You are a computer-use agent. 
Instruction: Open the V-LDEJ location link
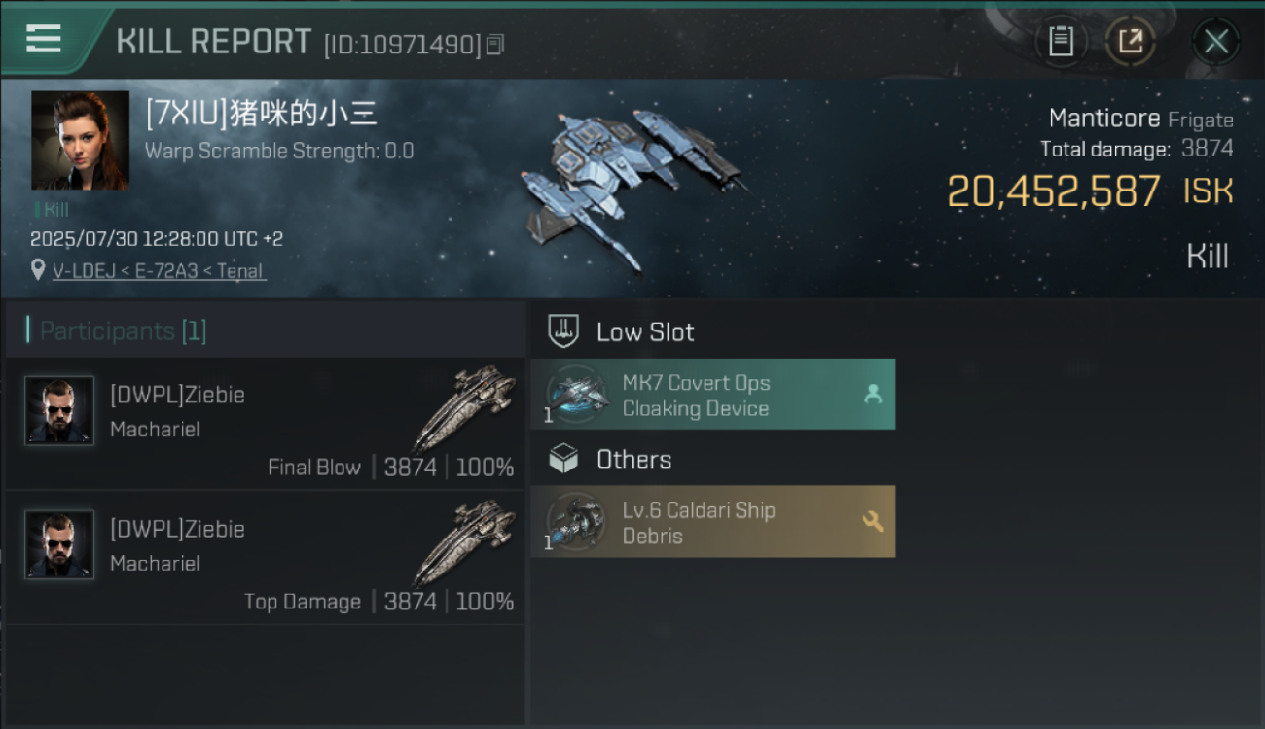(x=160, y=271)
